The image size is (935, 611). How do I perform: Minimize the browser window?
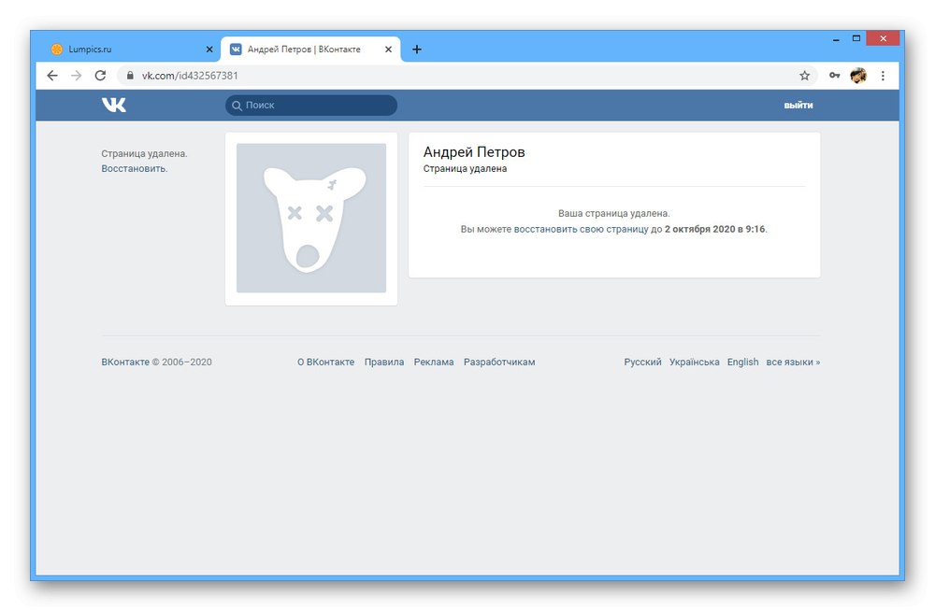click(x=836, y=39)
